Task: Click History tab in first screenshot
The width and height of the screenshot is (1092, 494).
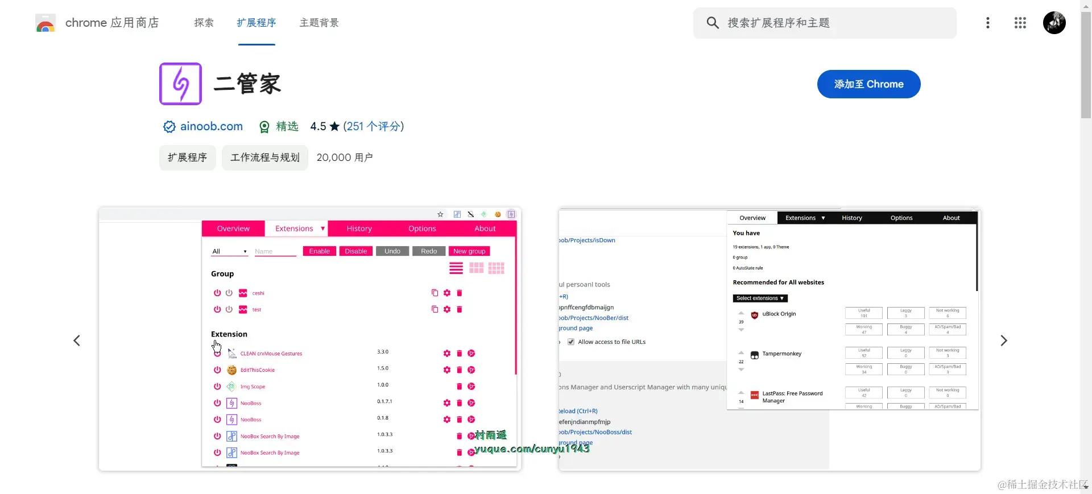Action: [x=359, y=229]
